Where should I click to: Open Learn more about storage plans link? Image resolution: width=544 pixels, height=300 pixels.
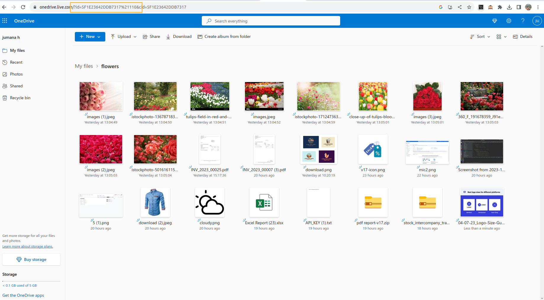click(28, 246)
